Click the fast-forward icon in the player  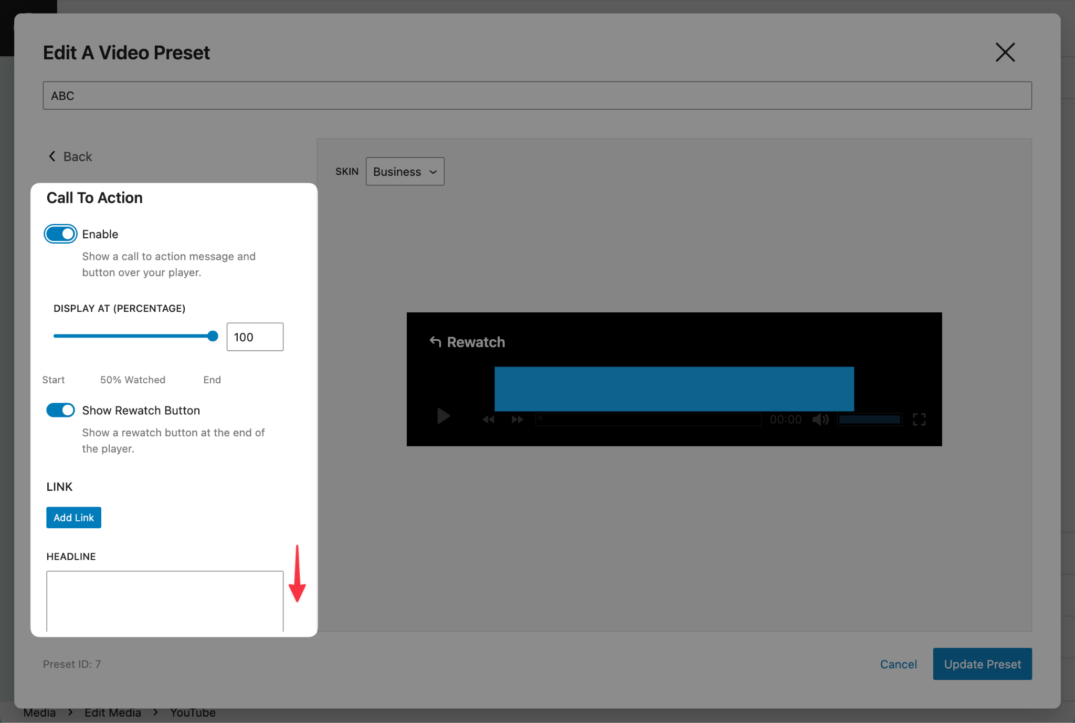[x=517, y=418]
